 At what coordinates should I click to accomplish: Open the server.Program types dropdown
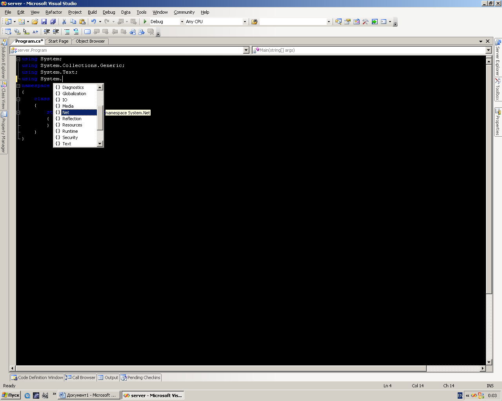point(246,50)
